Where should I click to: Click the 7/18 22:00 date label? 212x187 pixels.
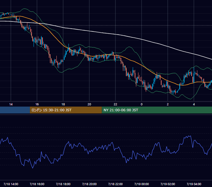tap(115, 184)
